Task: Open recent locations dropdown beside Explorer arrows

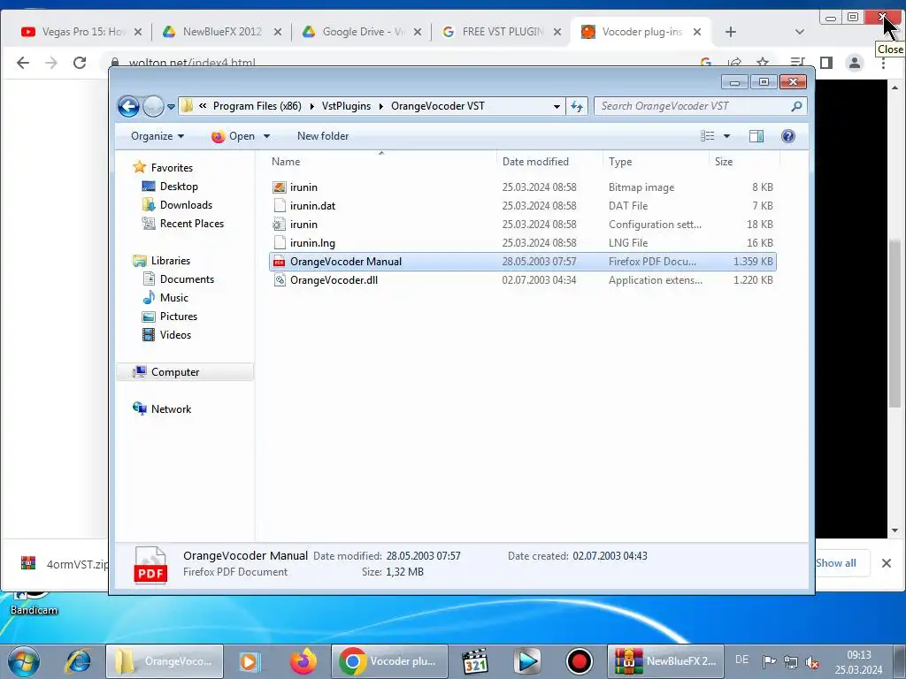Action: [x=171, y=107]
